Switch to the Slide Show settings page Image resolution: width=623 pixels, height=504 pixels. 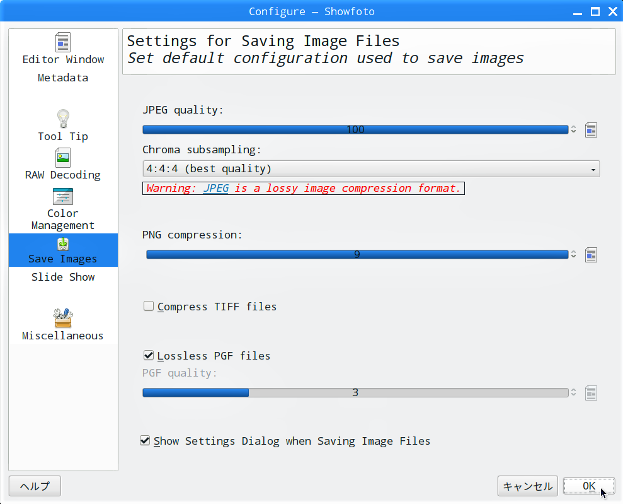point(63,277)
